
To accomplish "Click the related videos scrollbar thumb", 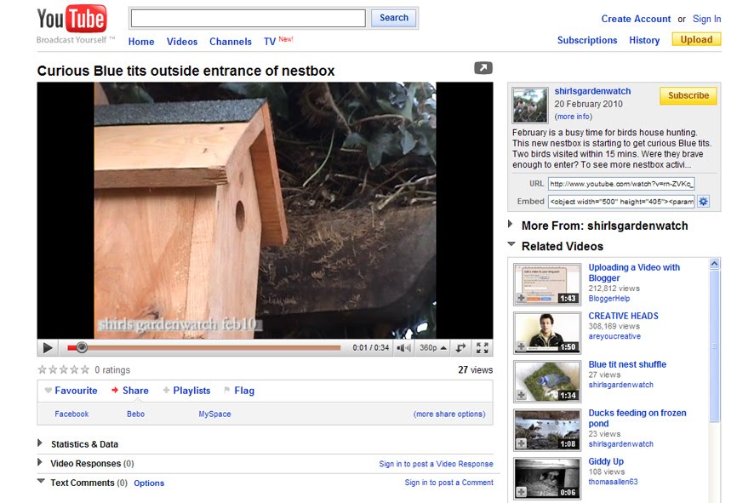I will click(714, 346).
